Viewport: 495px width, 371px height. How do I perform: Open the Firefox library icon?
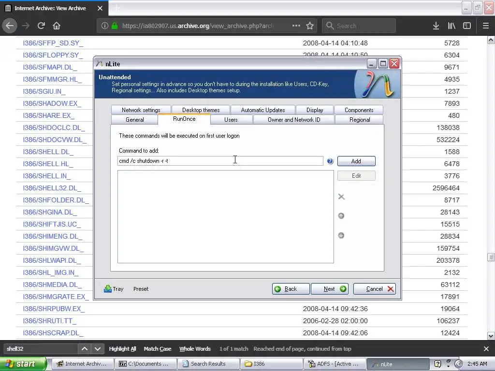click(451, 26)
